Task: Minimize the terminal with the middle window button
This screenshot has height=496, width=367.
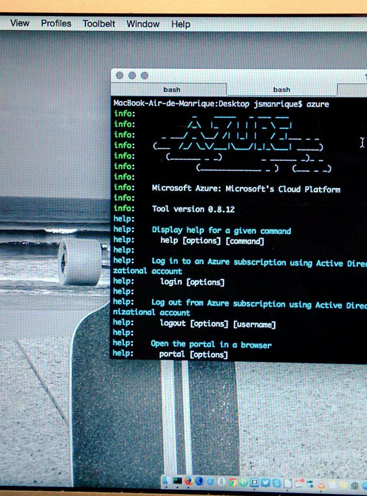Action: pyautogui.click(x=132, y=75)
